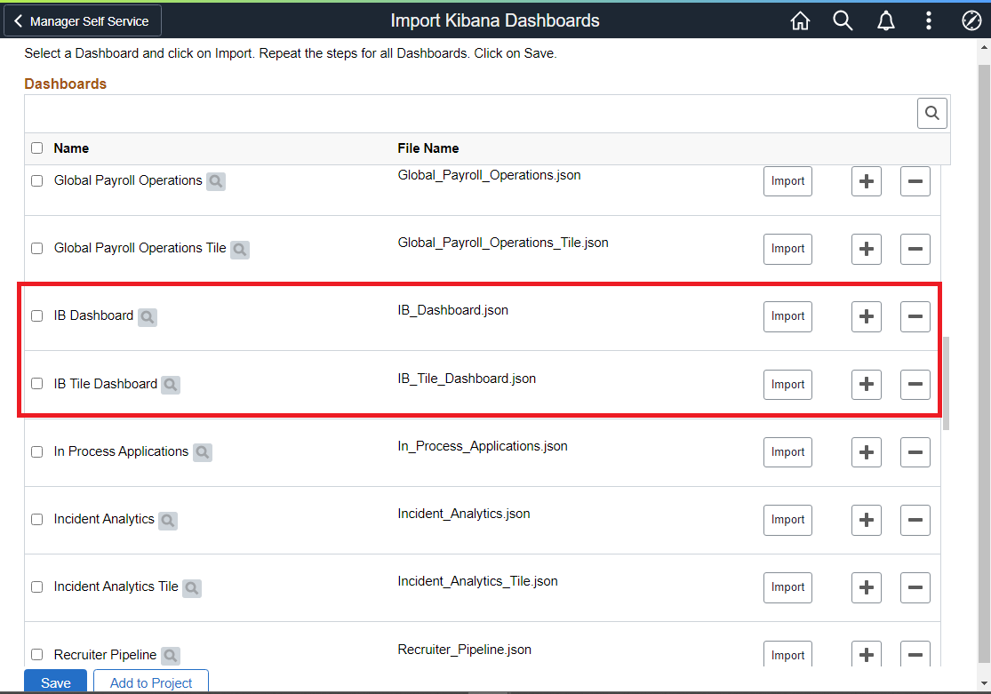Check the IB Dashboard checkbox

36,316
